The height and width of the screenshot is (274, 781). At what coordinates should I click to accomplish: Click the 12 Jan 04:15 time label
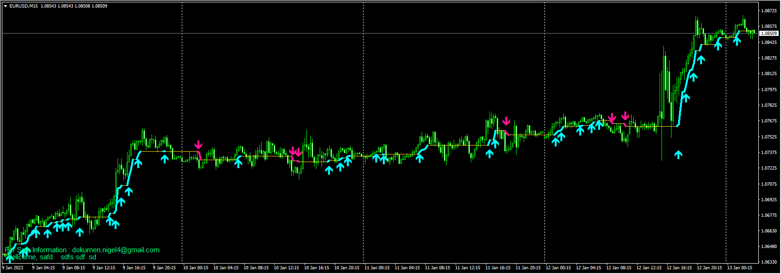(x=588, y=268)
